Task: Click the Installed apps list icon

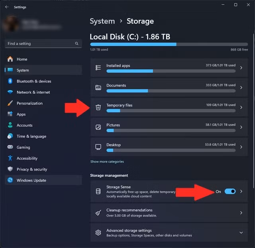Action: tap(98, 68)
